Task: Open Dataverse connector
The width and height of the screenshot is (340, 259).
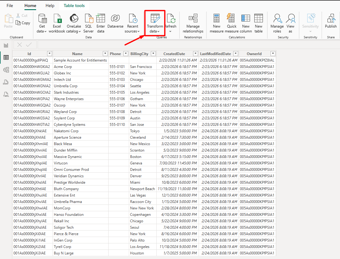Action: pos(115,19)
